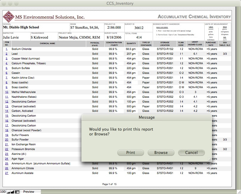The width and height of the screenshot is (241, 194).
Task: Click the Survey ID value 36612
Action: coord(139,28)
